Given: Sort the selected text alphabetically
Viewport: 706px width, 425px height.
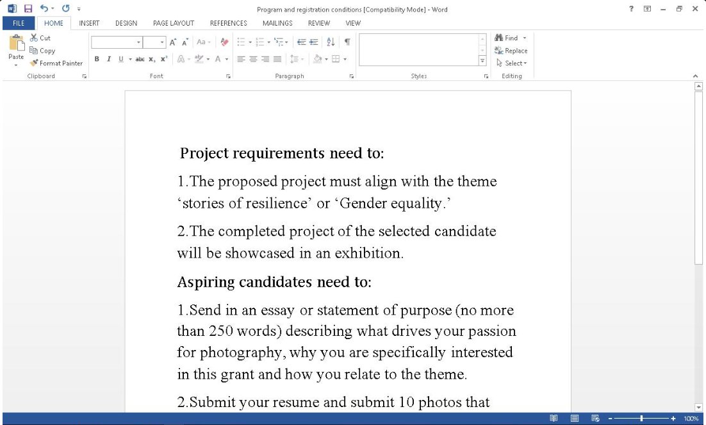Looking at the screenshot, I should tap(331, 42).
